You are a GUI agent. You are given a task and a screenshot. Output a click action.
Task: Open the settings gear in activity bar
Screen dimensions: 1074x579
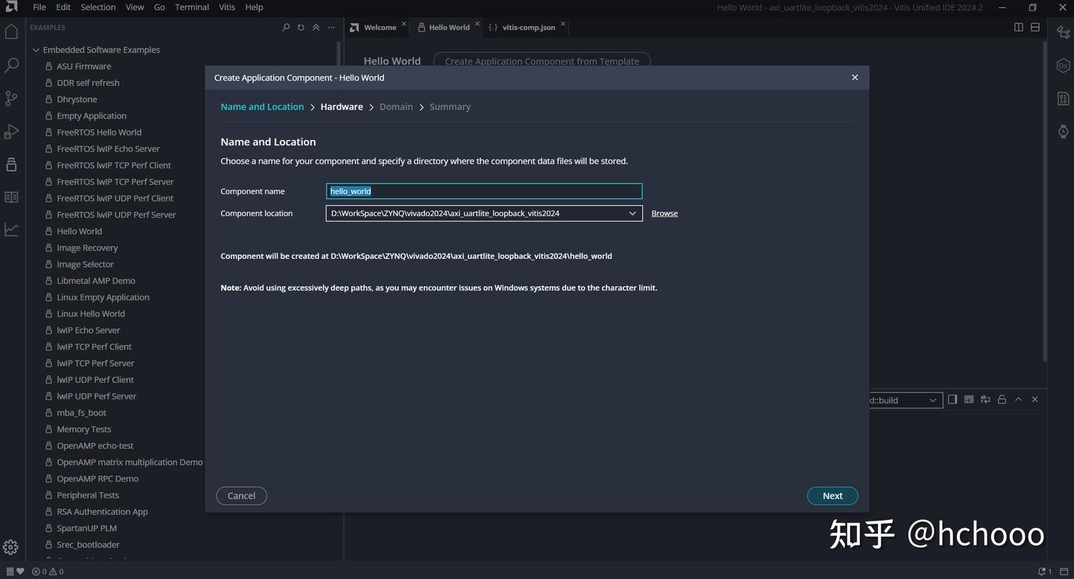[10, 548]
